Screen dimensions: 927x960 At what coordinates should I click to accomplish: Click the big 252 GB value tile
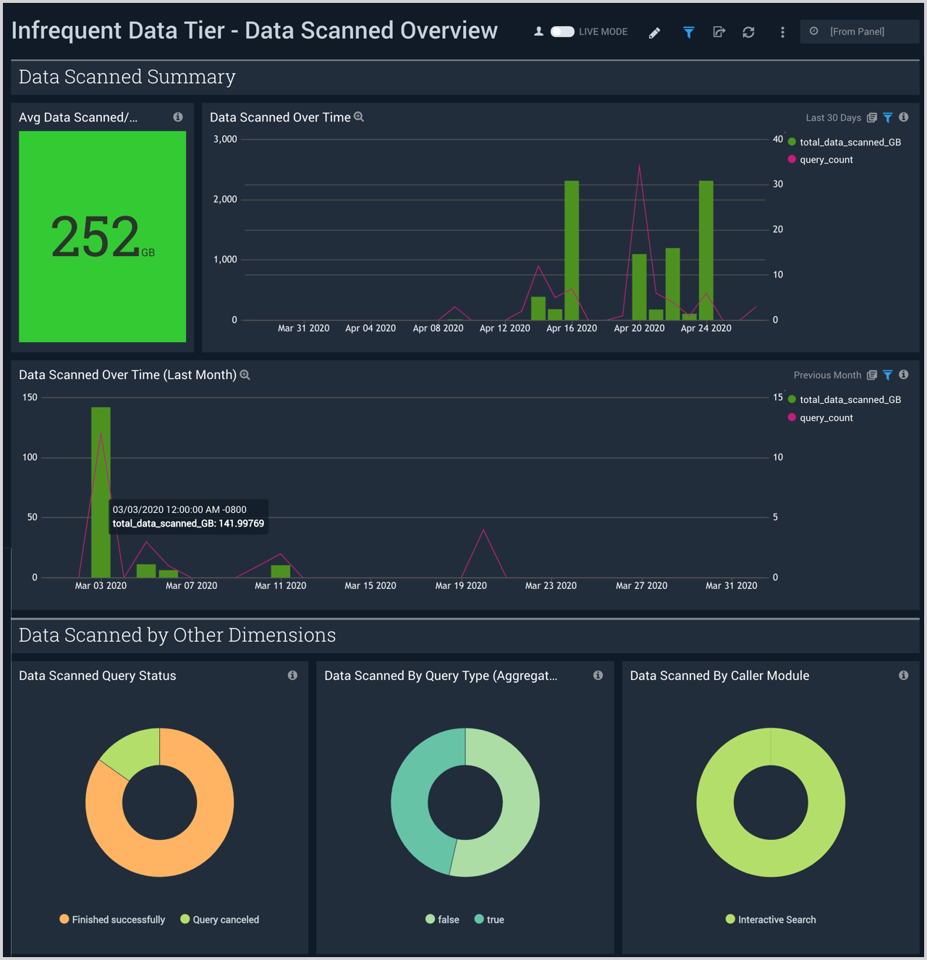pyautogui.click(x=102, y=237)
